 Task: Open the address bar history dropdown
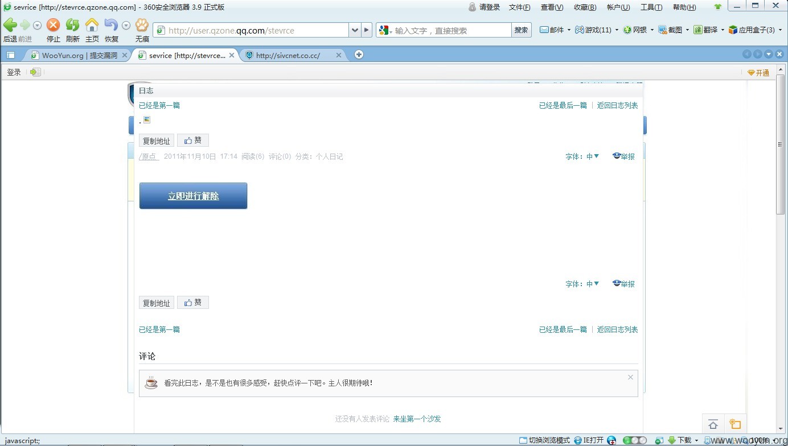[355, 30]
